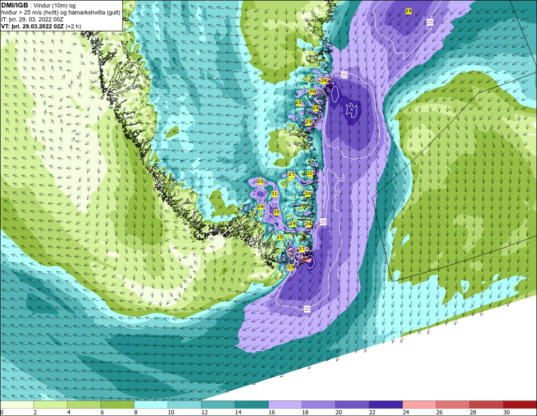This screenshot has height=416, width=537.
Task: Click the yellow gust label 38
Action: (x=324, y=80)
